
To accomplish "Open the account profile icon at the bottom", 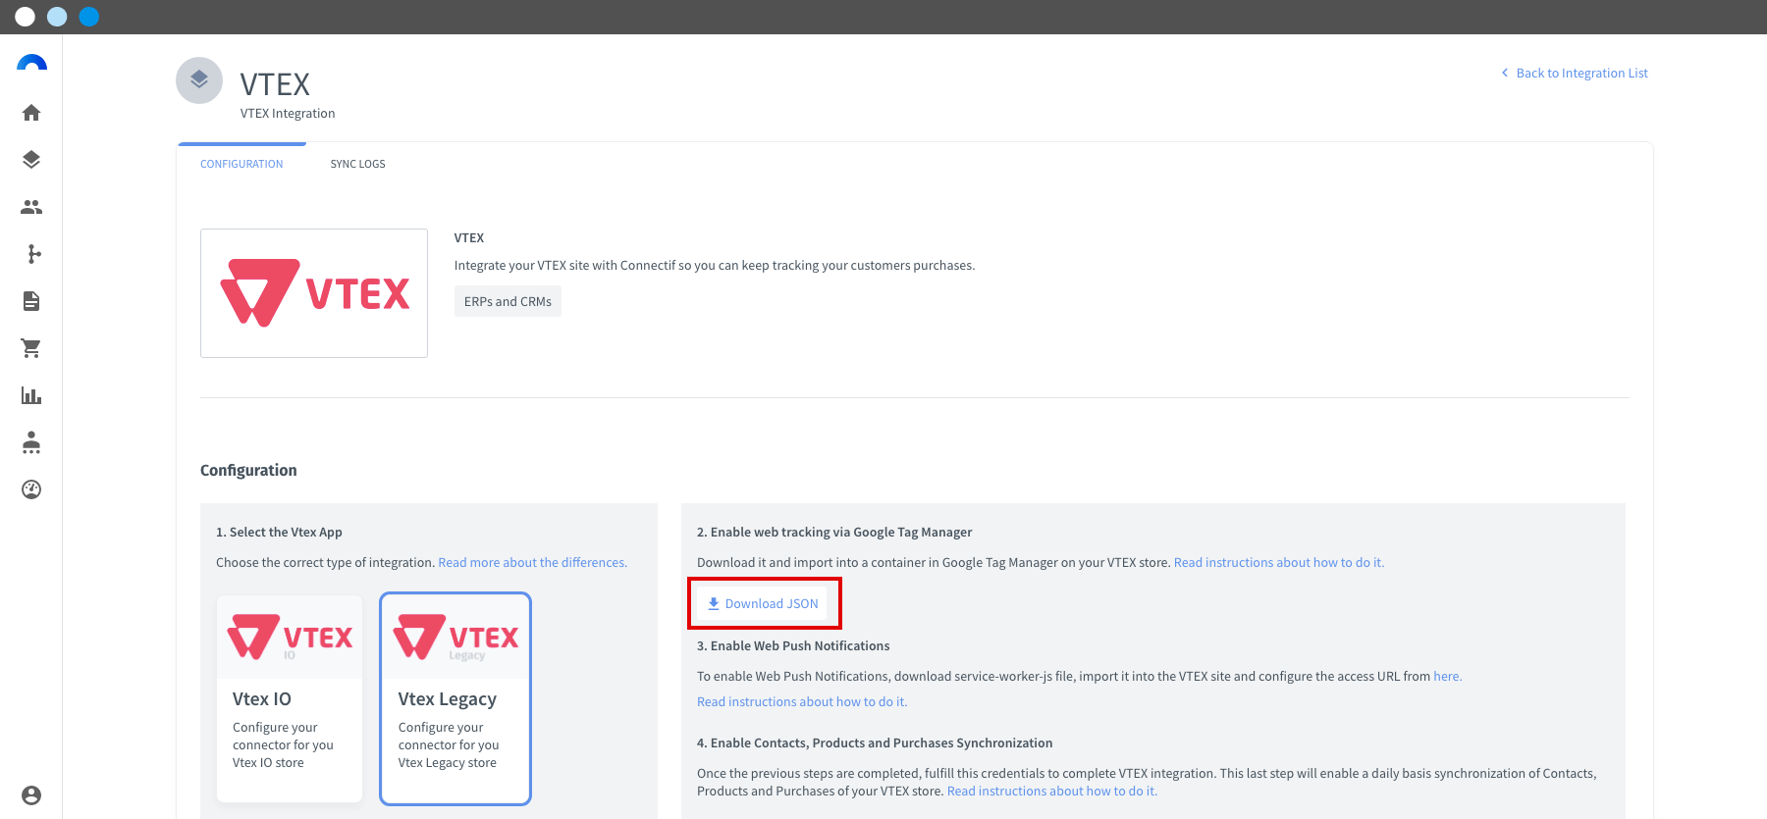I will pyautogui.click(x=31, y=795).
